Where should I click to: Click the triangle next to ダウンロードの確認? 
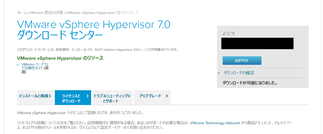(x=219, y=73)
